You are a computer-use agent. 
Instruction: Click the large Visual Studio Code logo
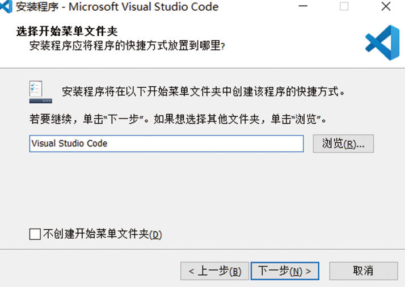[x=382, y=43]
